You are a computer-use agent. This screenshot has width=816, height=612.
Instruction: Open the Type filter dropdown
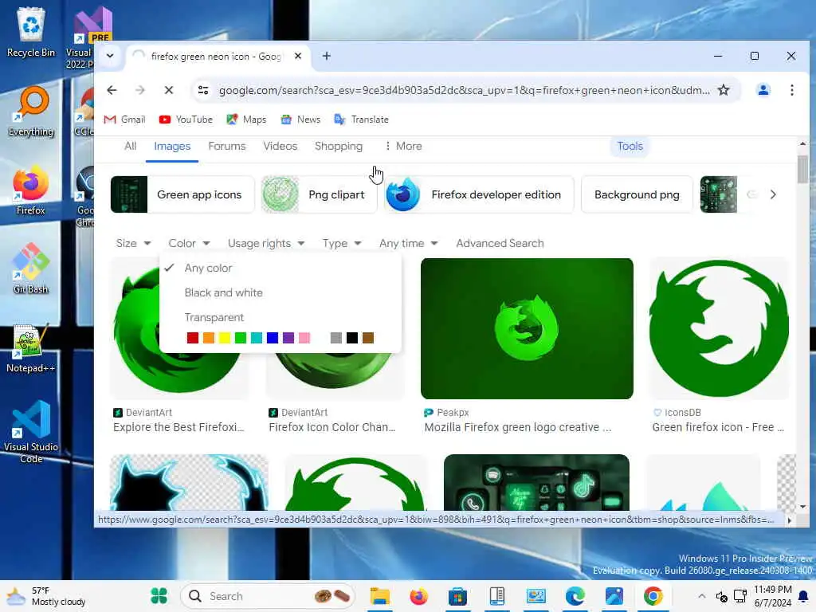pyautogui.click(x=341, y=243)
